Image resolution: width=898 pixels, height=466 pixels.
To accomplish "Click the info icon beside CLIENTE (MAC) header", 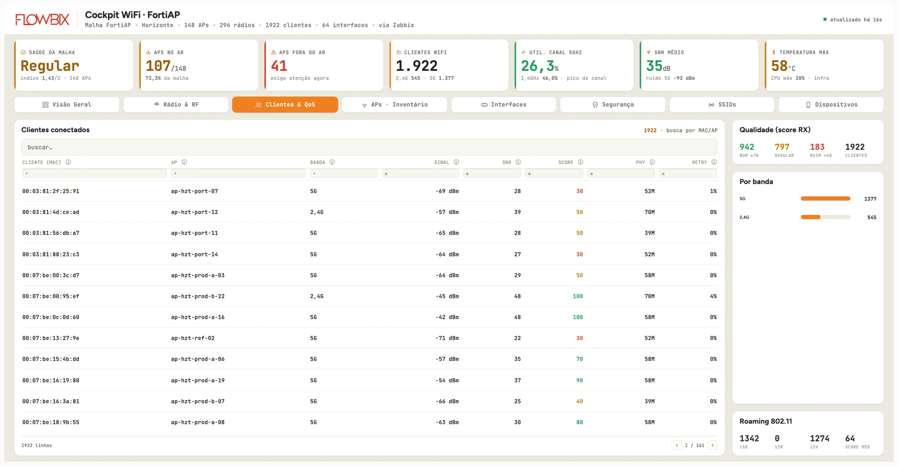I will pos(68,162).
